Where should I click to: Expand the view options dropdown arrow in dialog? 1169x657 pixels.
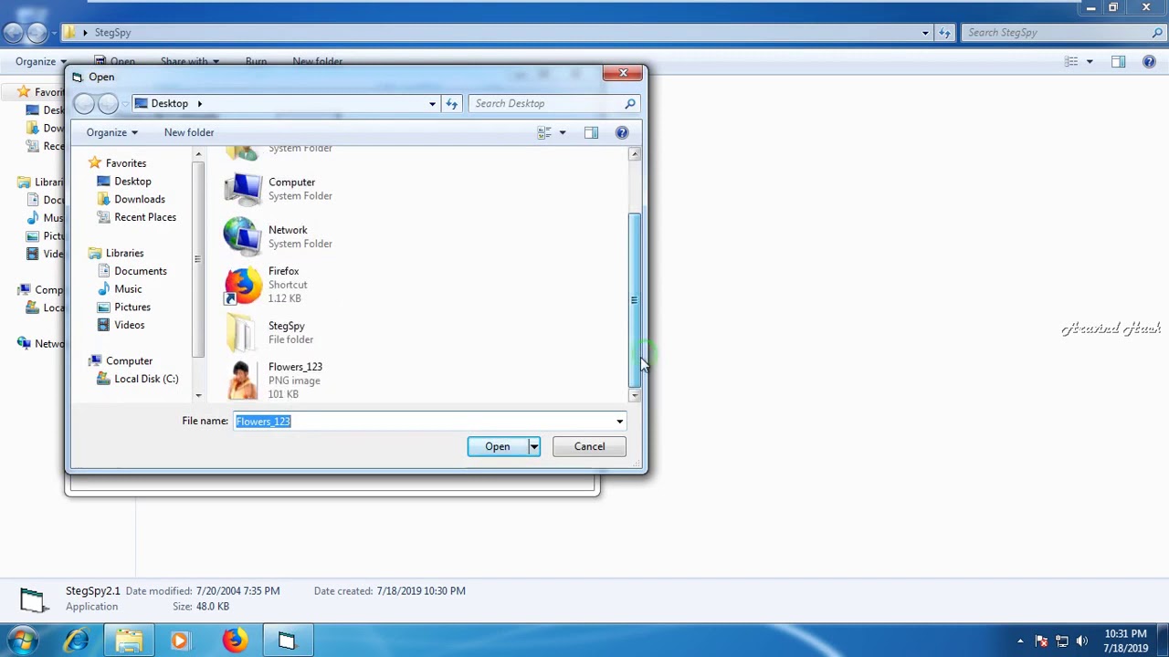point(563,133)
